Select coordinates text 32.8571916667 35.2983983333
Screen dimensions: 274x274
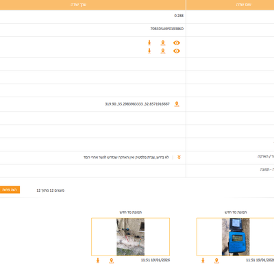pos(137,104)
